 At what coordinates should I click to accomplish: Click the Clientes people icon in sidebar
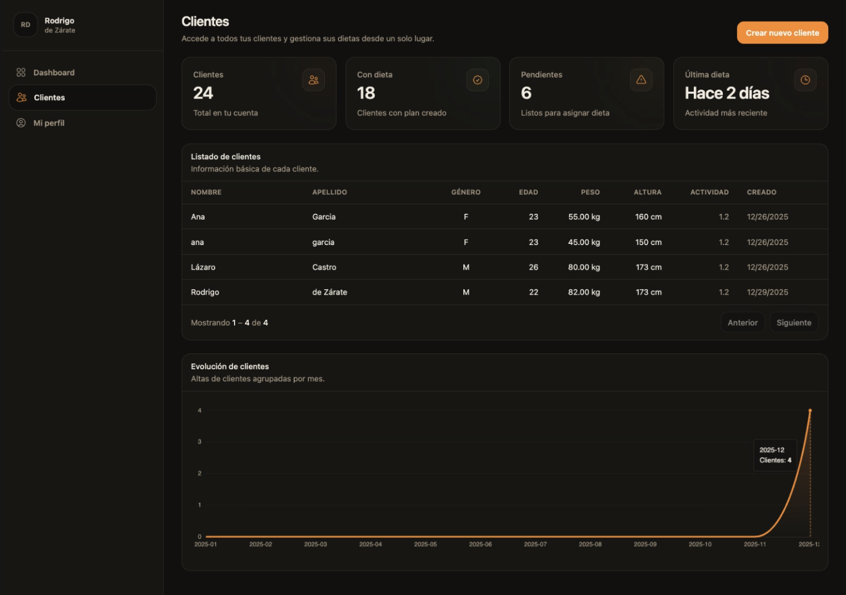click(x=22, y=98)
